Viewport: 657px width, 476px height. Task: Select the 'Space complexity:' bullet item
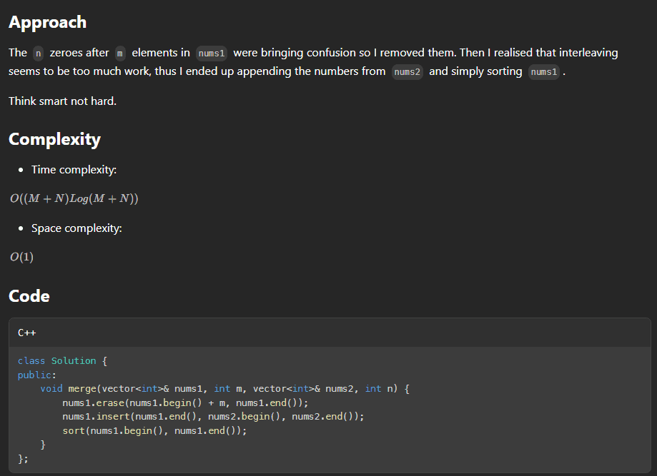pos(76,228)
